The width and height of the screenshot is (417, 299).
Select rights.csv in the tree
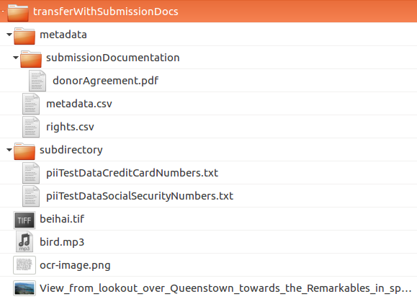70,127
